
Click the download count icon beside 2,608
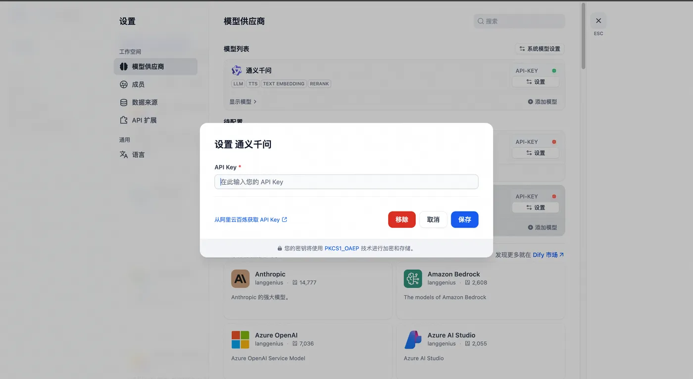point(468,283)
